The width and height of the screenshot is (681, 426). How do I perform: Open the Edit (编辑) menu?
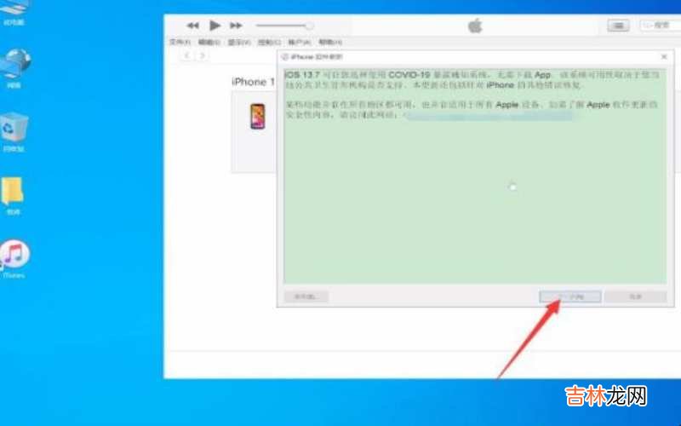point(209,42)
